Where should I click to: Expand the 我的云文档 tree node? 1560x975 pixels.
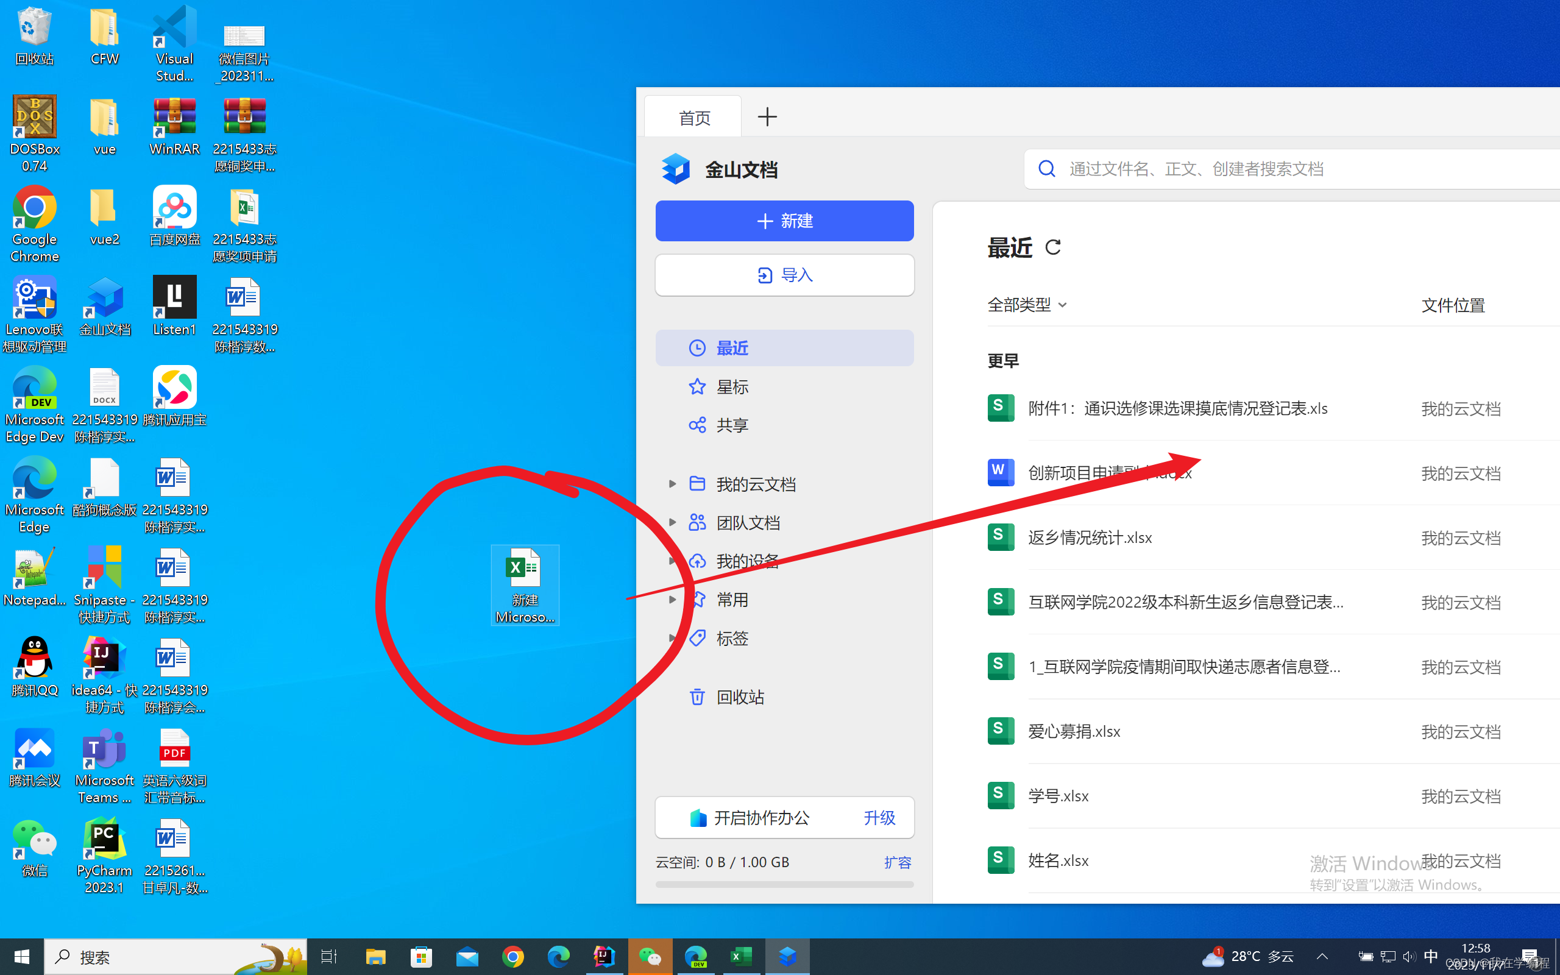click(x=672, y=484)
